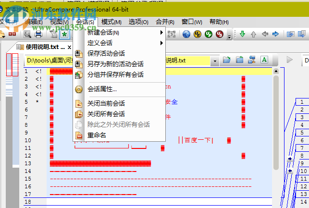Open the 编辑(E) menu
The height and width of the screenshot is (208, 309).
[x=34, y=22]
